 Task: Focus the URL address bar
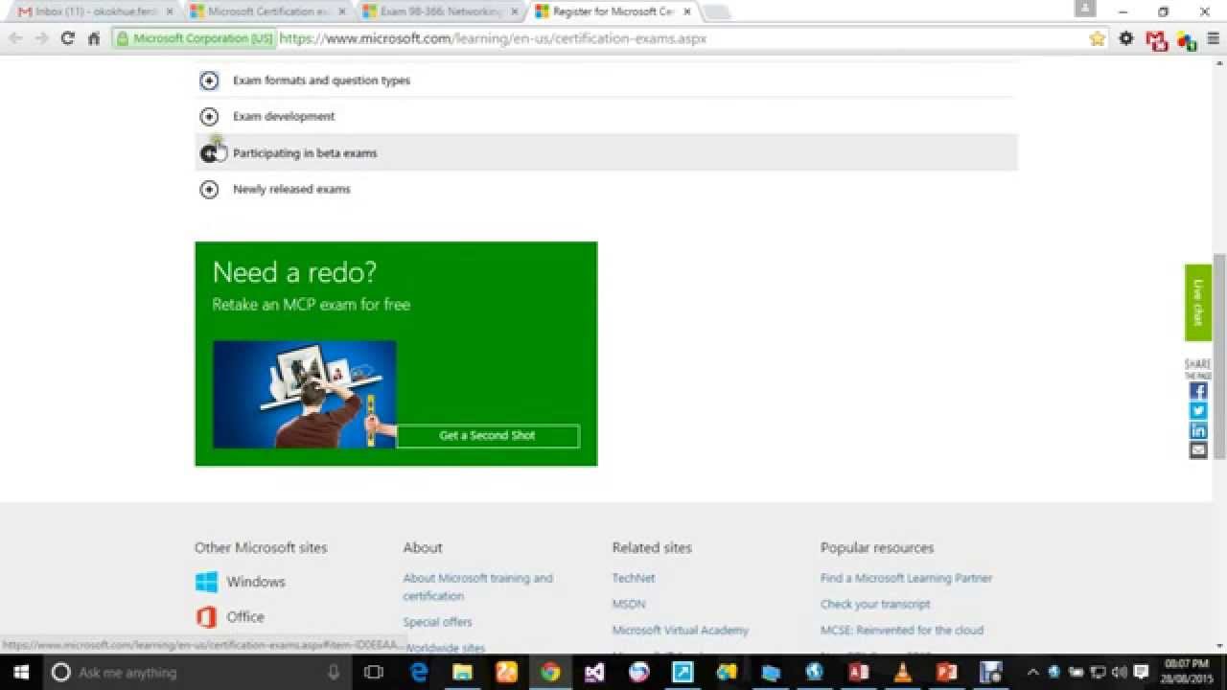point(681,38)
